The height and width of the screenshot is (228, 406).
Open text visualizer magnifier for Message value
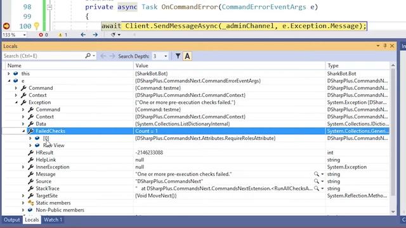[x=317, y=174]
